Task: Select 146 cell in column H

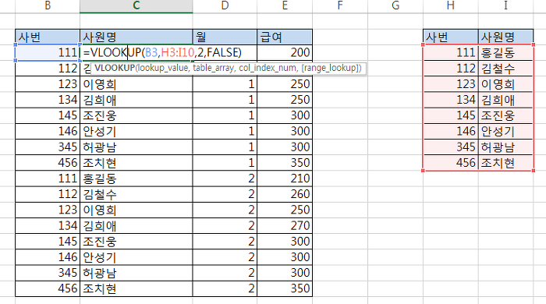Action: 451,131
